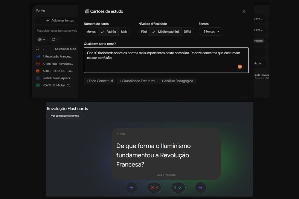Click the ALBERT SOBOUL source icon
The image size is (299, 199).
click(x=38, y=71)
